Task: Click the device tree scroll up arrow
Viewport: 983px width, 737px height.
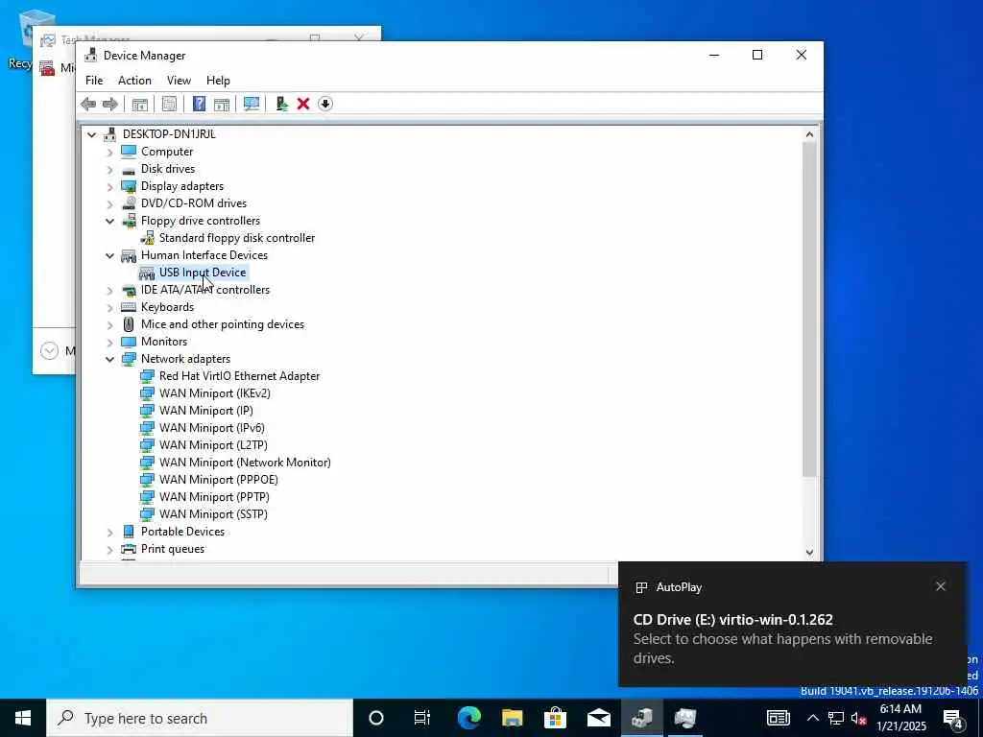Action: tap(809, 134)
